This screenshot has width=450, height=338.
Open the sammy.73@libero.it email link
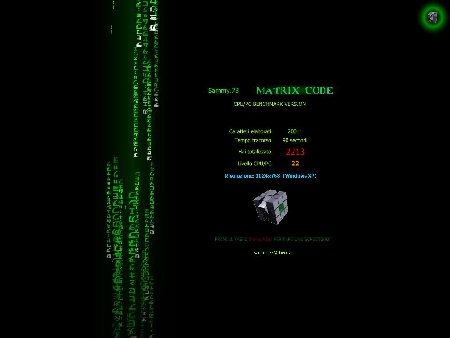tap(273, 253)
